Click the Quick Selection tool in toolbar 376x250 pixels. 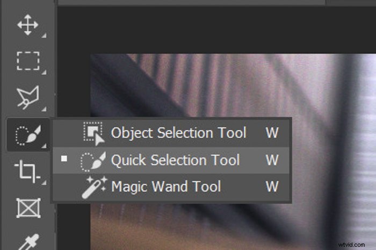pos(28,135)
